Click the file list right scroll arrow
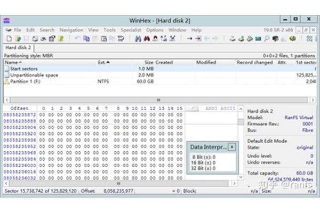This screenshot has width=320, height=213. tap(313, 100)
